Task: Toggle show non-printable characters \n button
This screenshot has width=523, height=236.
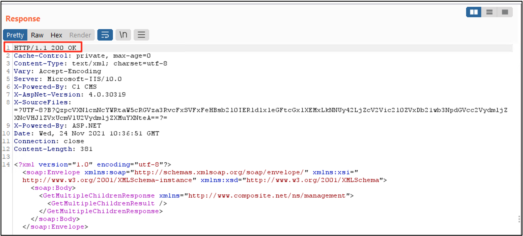Action: coord(123,35)
